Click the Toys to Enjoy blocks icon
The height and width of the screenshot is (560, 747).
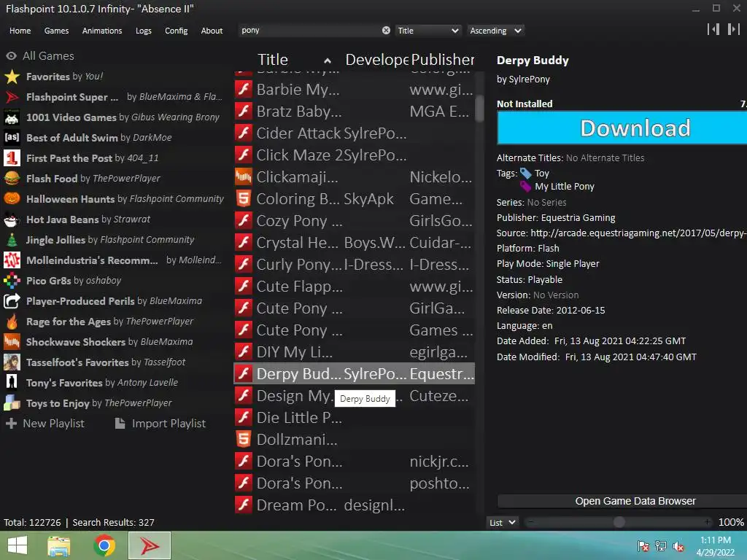pos(12,403)
